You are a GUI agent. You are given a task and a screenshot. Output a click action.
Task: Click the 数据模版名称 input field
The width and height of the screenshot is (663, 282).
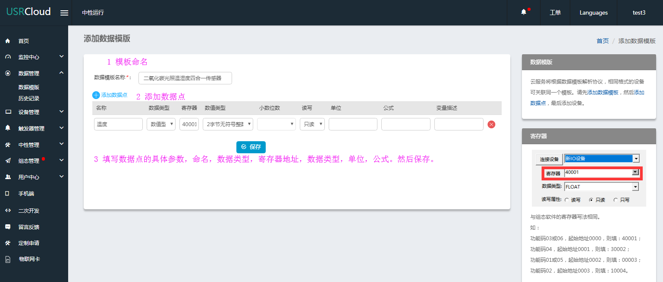(x=185, y=78)
